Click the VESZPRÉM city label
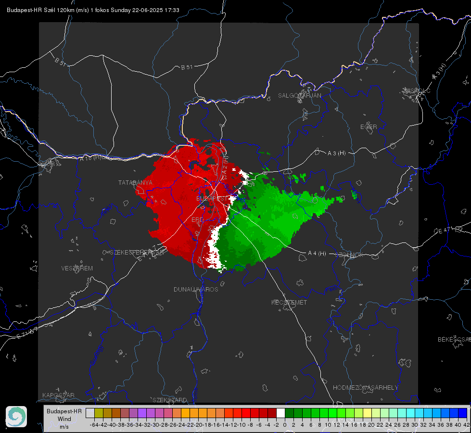471x433 pixels. 77,268
